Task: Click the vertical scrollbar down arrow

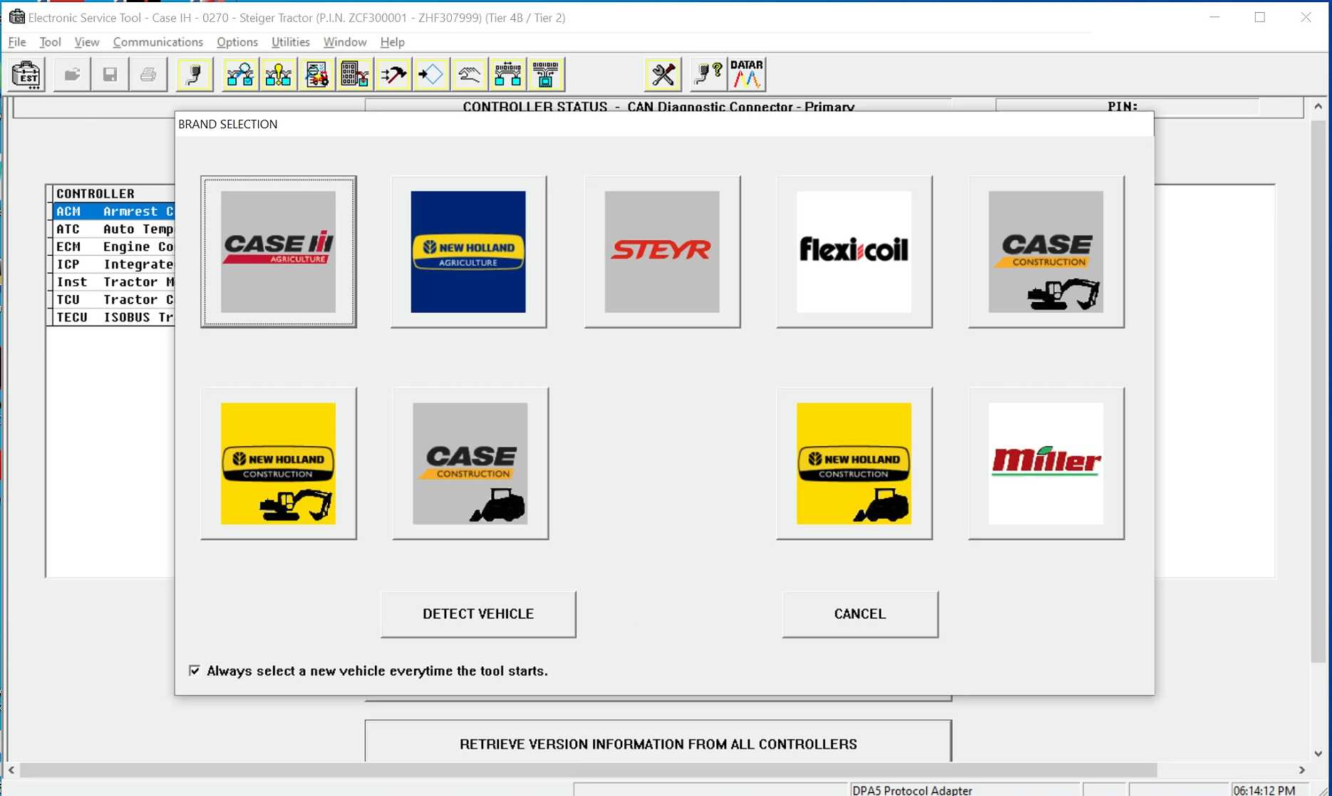Action: pos(1318,753)
